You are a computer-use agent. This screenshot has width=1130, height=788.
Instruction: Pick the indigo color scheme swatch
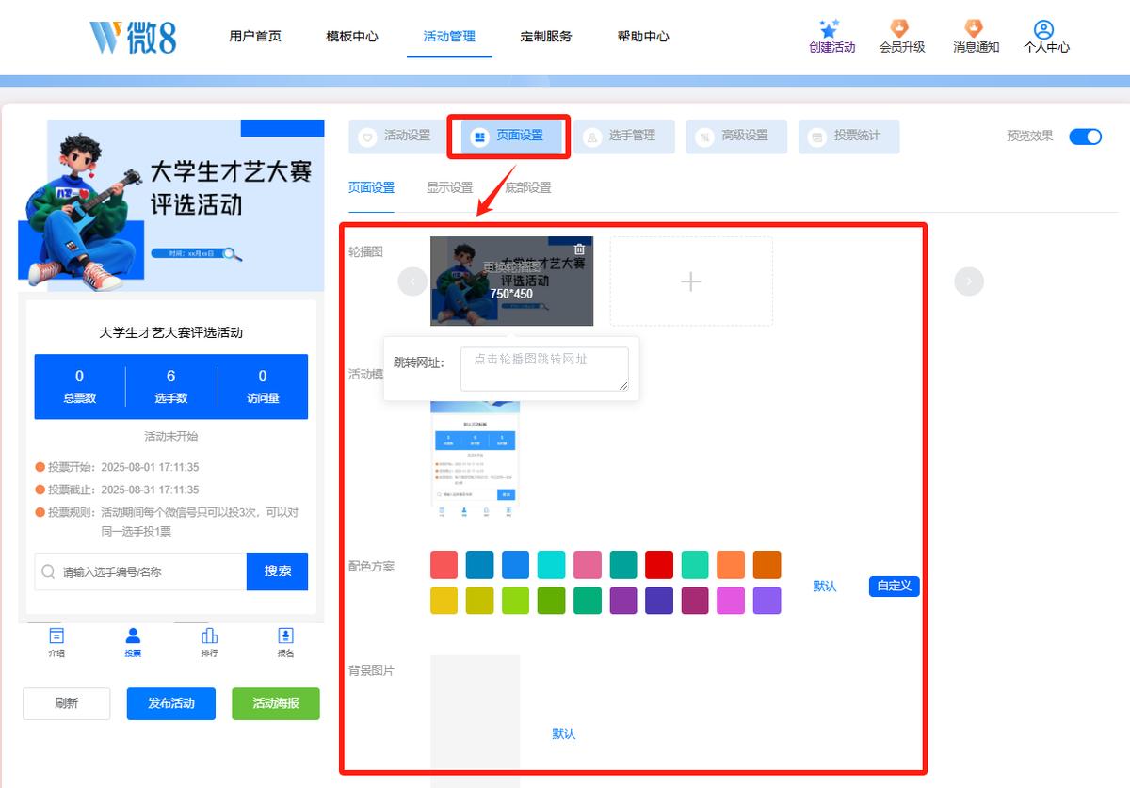pyautogui.click(x=659, y=601)
